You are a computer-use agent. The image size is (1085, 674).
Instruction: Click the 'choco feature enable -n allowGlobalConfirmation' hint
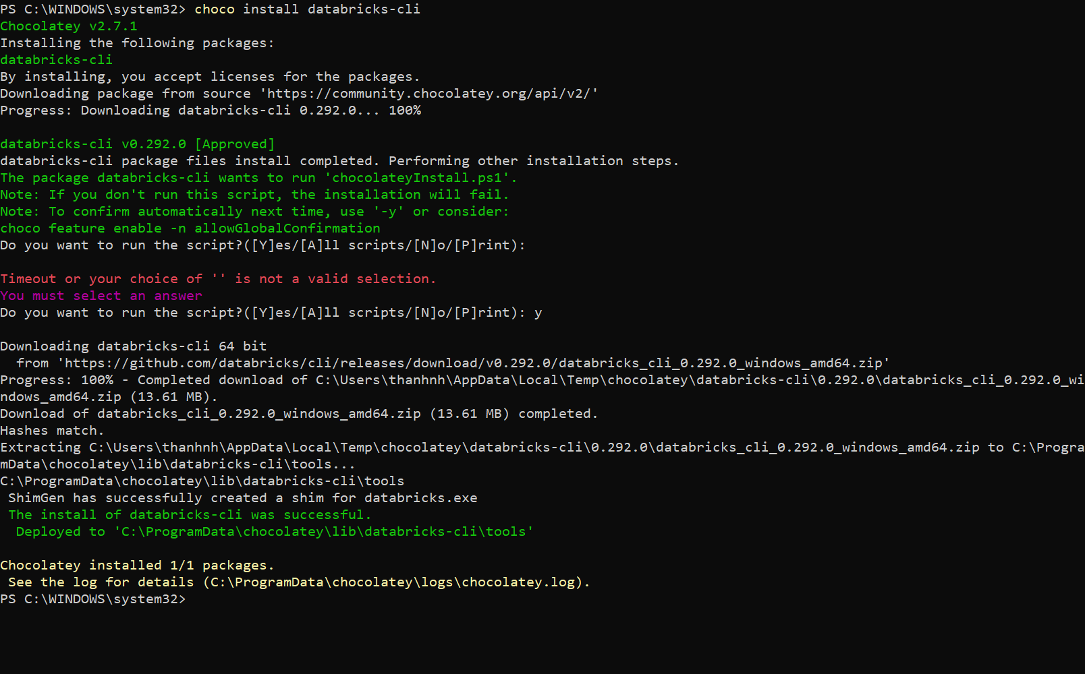(x=190, y=228)
